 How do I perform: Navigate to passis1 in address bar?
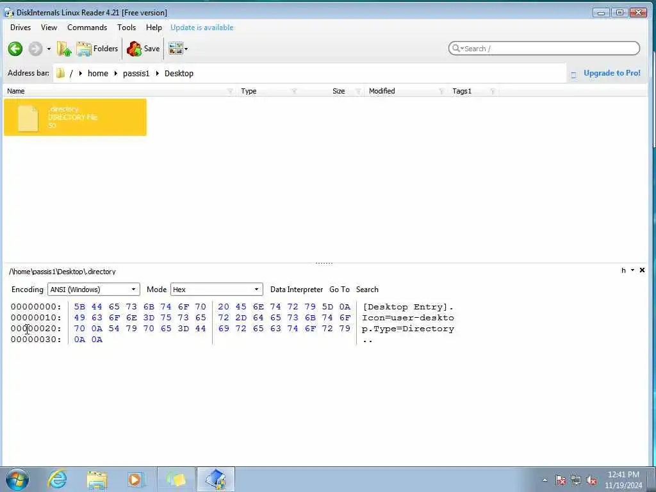click(136, 74)
